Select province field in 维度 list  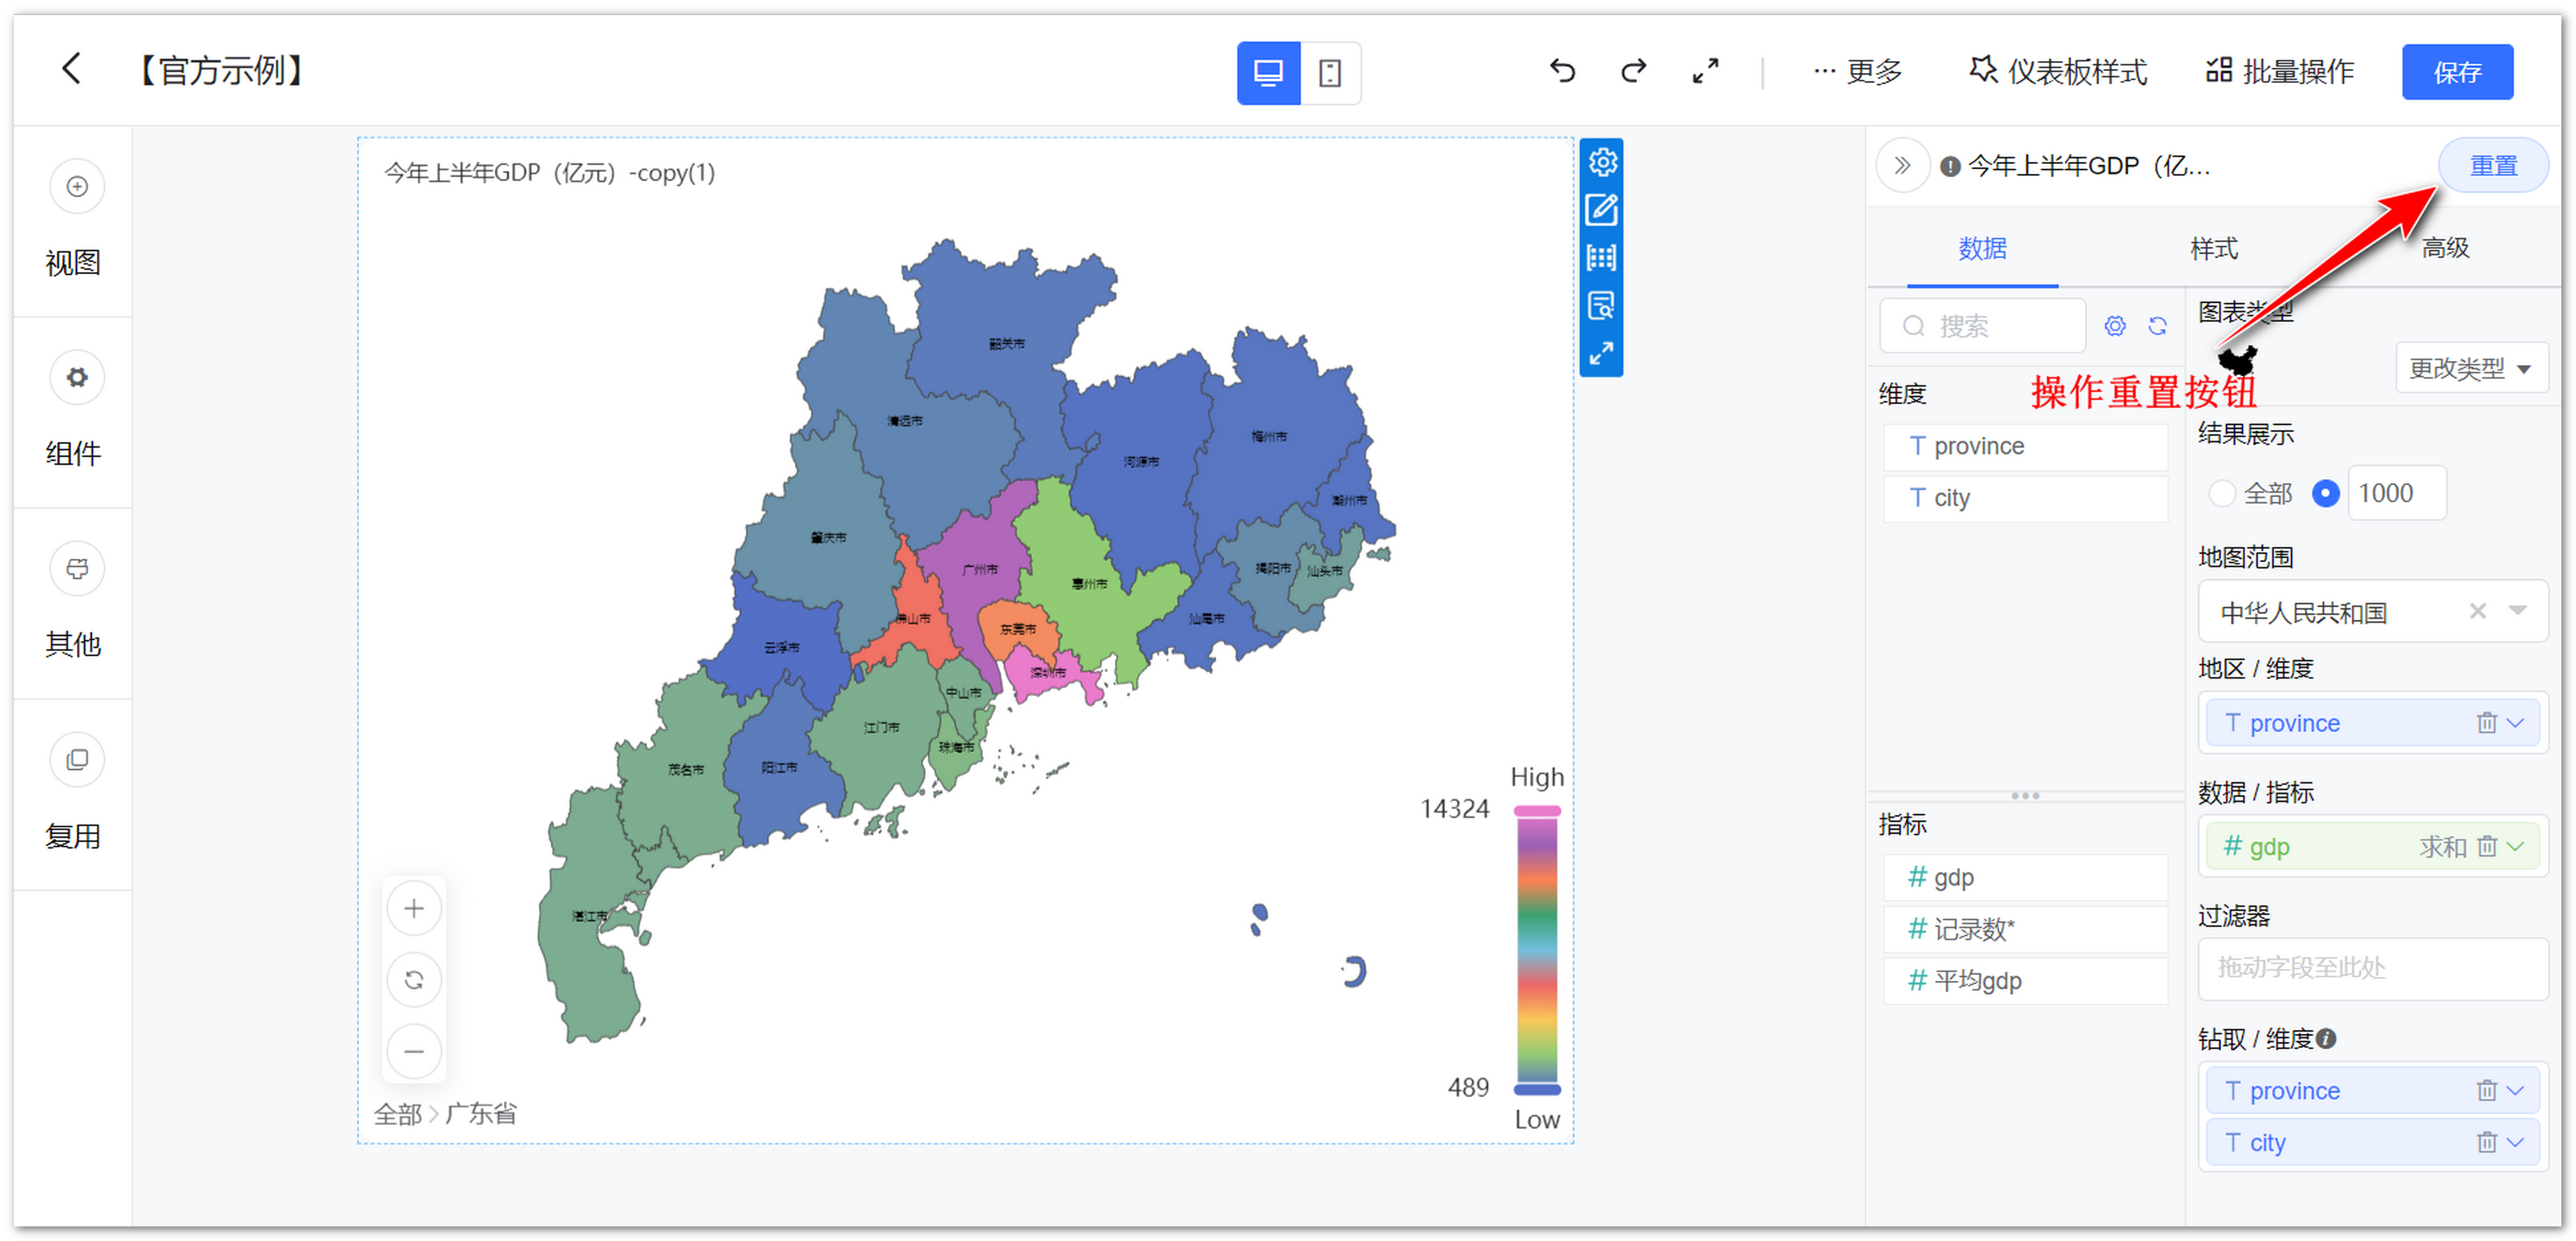click(x=2025, y=447)
